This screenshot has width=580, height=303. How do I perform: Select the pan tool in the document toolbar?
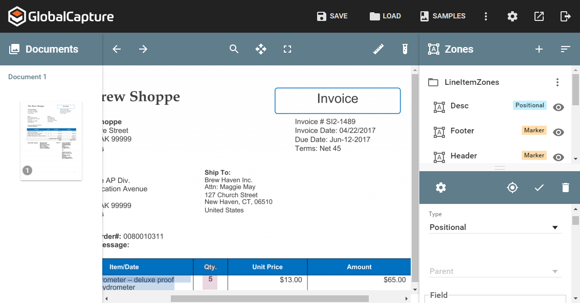[261, 49]
